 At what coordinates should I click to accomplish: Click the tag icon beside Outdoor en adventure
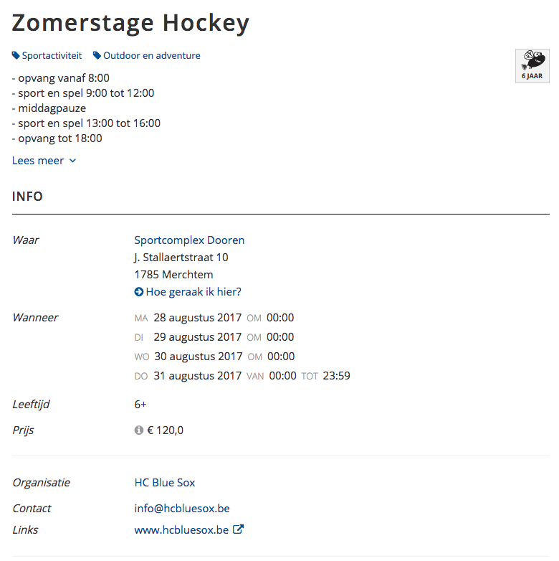[97, 55]
